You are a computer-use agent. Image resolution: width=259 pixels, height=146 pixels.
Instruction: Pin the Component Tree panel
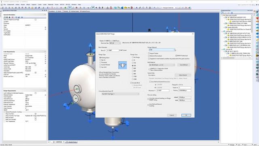[250, 11]
